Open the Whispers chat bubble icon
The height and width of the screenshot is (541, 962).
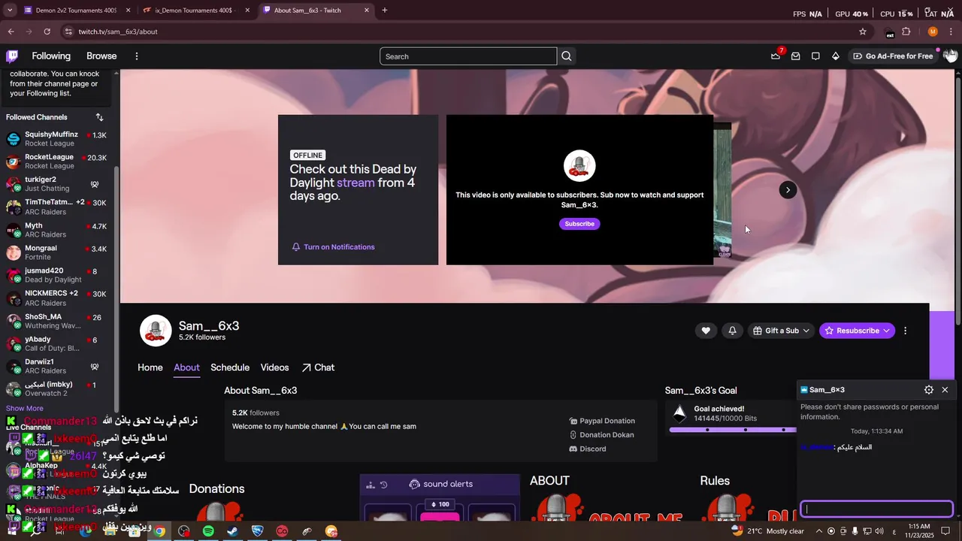click(815, 56)
